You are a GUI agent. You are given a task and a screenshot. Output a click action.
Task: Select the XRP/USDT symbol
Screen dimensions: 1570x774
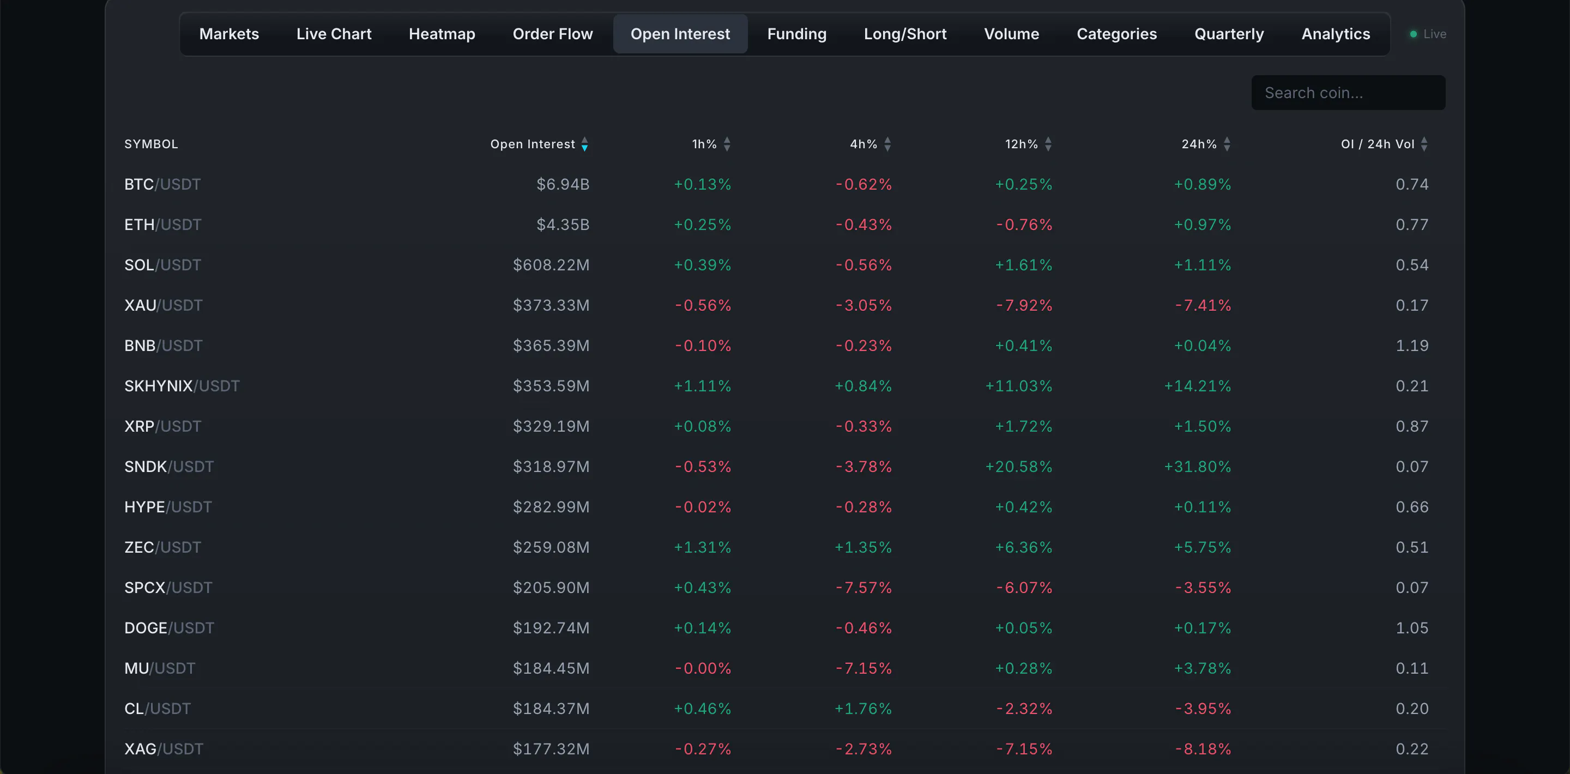pos(163,426)
